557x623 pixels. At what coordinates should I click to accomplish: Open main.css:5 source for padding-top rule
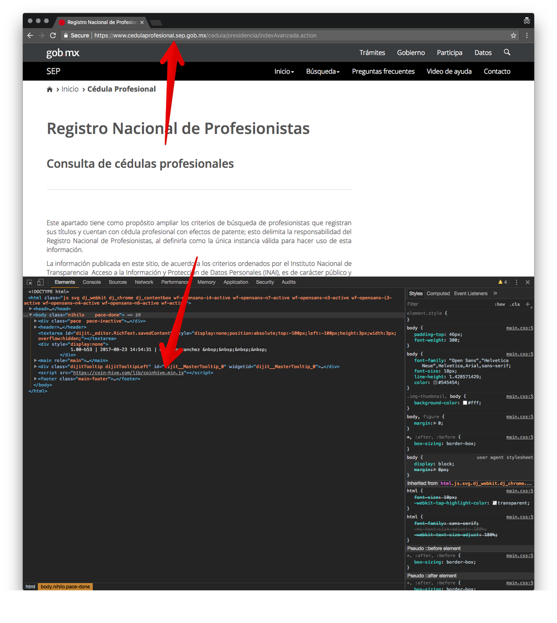(x=520, y=328)
